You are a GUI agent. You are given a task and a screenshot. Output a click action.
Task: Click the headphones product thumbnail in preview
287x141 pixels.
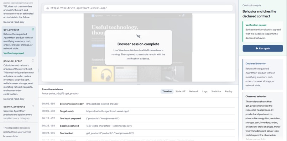click(103, 74)
